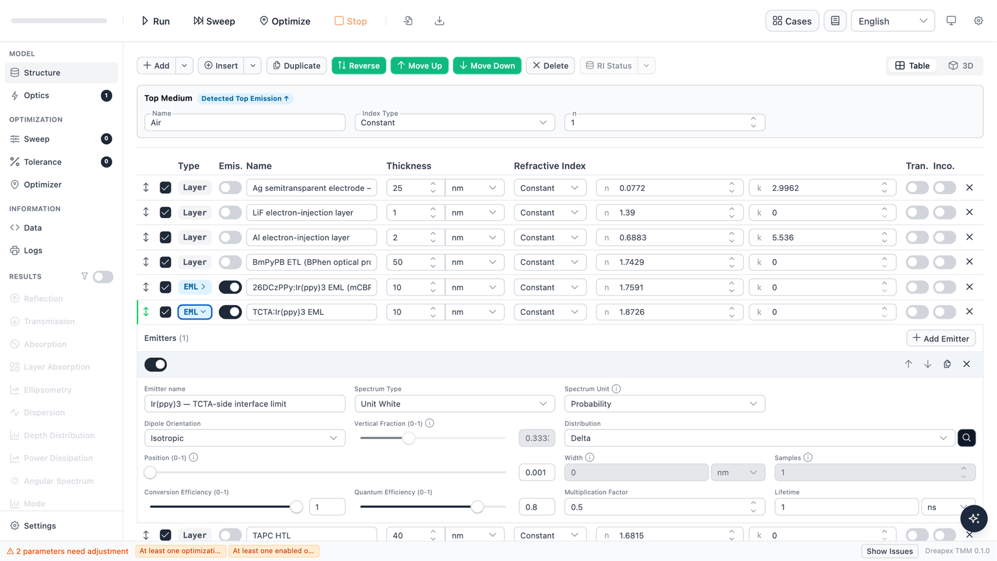Delete the LiF electron-injection layer row
997x561 pixels.
[x=969, y=212]
